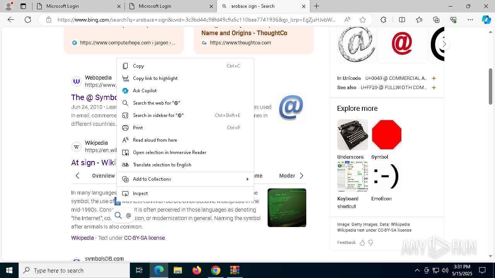495x278 pixels.
Task: Open WinRAR from the taskbar
Action: (234, 270)
